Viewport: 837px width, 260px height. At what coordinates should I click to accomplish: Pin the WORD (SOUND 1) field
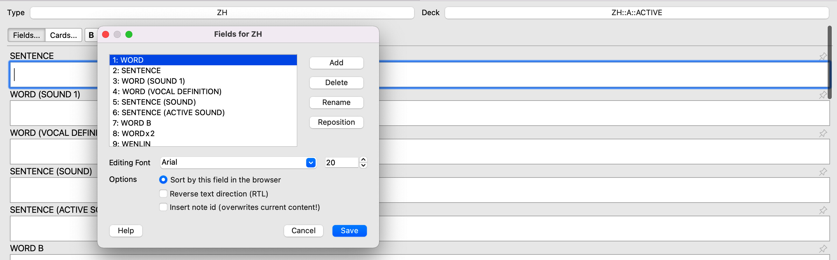pyautogui.click(x=823, y=95)
